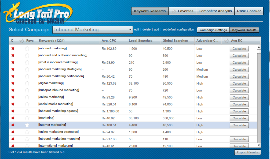Calculate Avg KC for [internet marketing]

239,125
